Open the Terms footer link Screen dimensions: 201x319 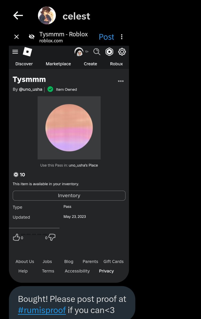click(x=48, y=271)
